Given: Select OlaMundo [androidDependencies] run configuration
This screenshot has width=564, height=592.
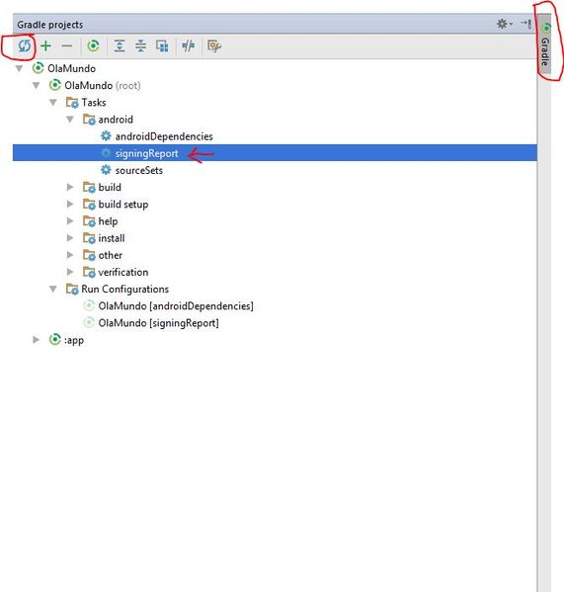Looking at the screenshot, I should (x=176, y=305).
